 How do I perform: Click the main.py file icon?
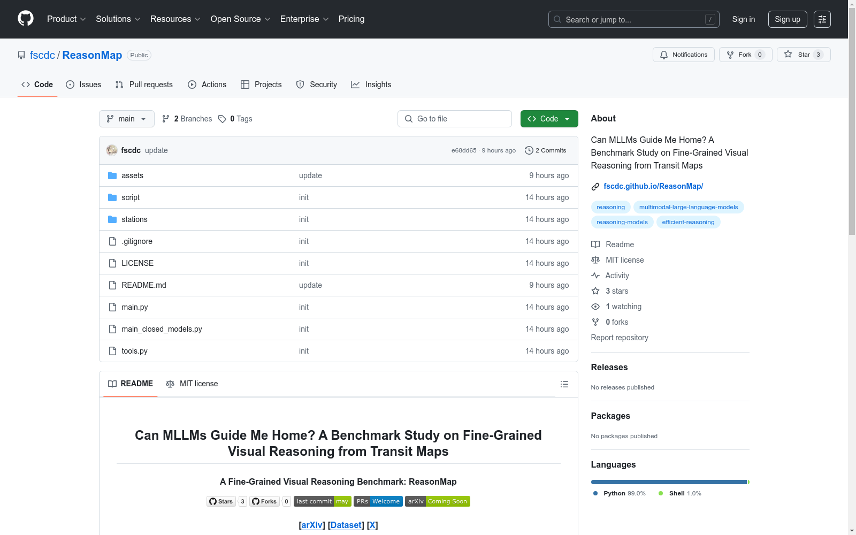point(112,307)
